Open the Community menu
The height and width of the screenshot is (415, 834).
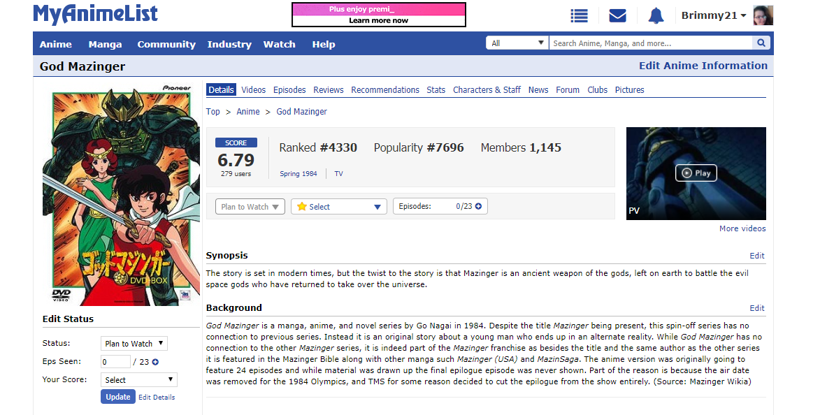pos(166,44)
